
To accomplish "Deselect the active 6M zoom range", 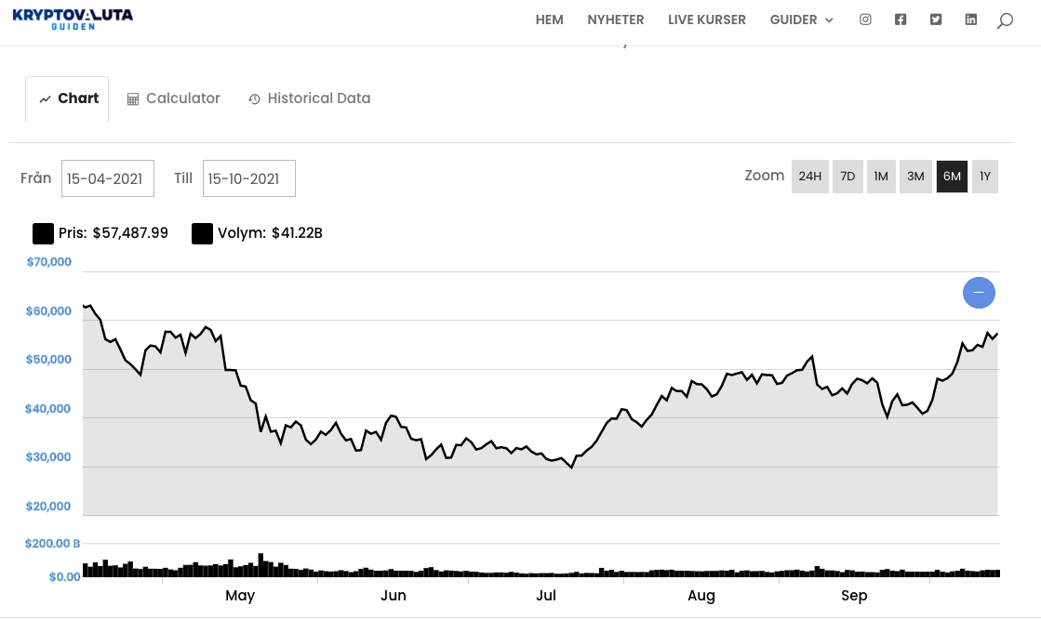I will [x=952, y=176].
